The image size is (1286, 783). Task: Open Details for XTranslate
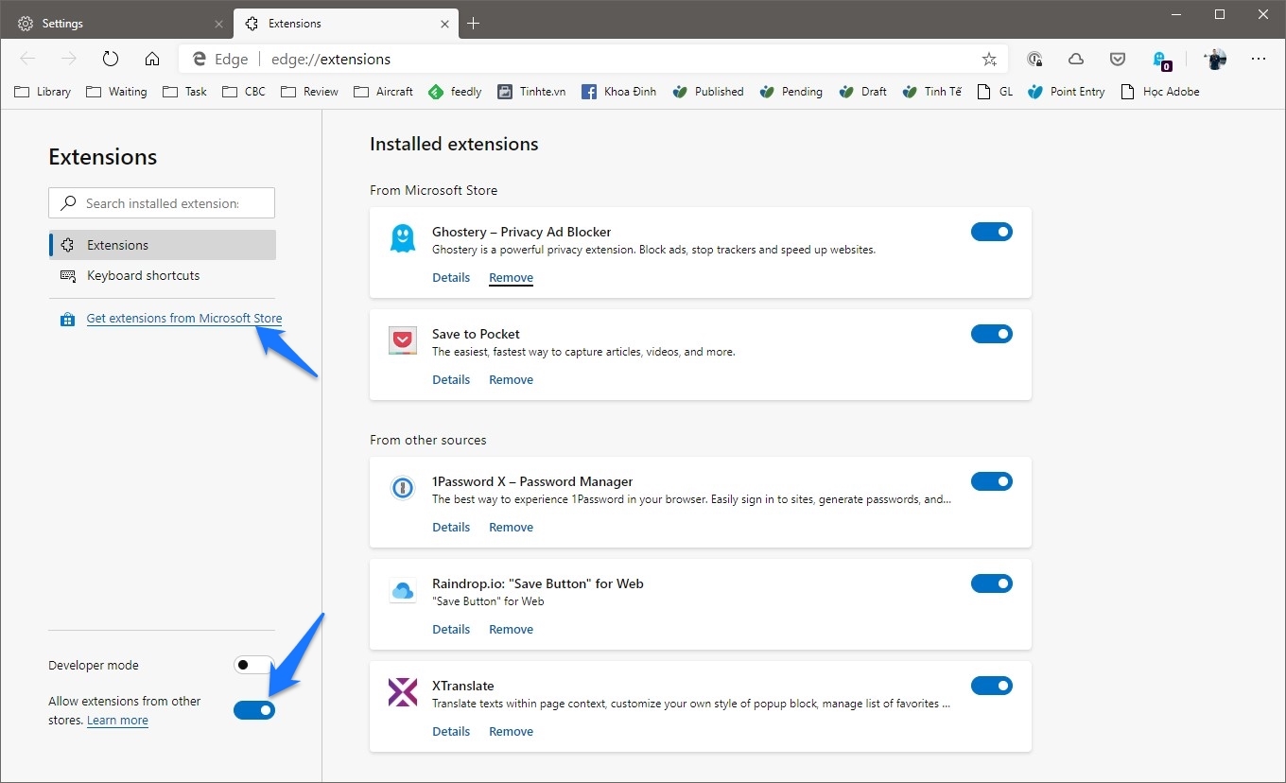[x=451, y=732]
